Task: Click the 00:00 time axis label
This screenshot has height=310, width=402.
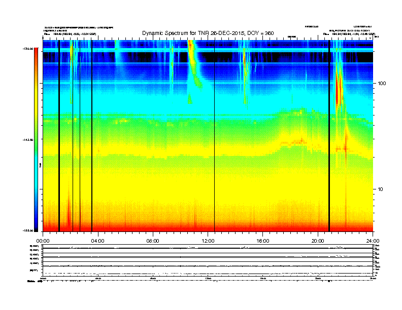Action: (43, 241)
